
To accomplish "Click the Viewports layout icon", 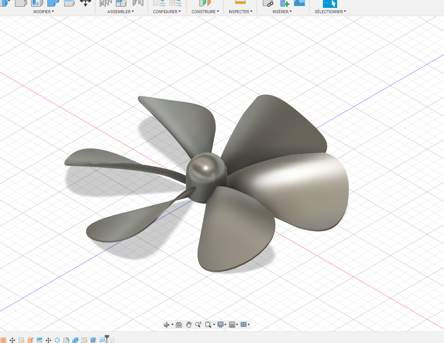I will click(243, 325).
